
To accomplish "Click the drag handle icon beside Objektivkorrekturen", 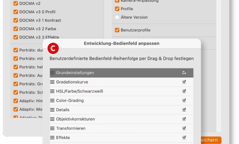I will coord(52,119).
